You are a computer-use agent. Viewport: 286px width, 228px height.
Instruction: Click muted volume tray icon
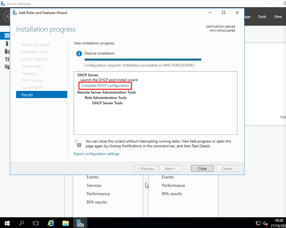265,223
